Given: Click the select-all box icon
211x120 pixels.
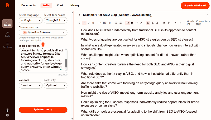Looking at the screenshot, I should pos(164,23).
